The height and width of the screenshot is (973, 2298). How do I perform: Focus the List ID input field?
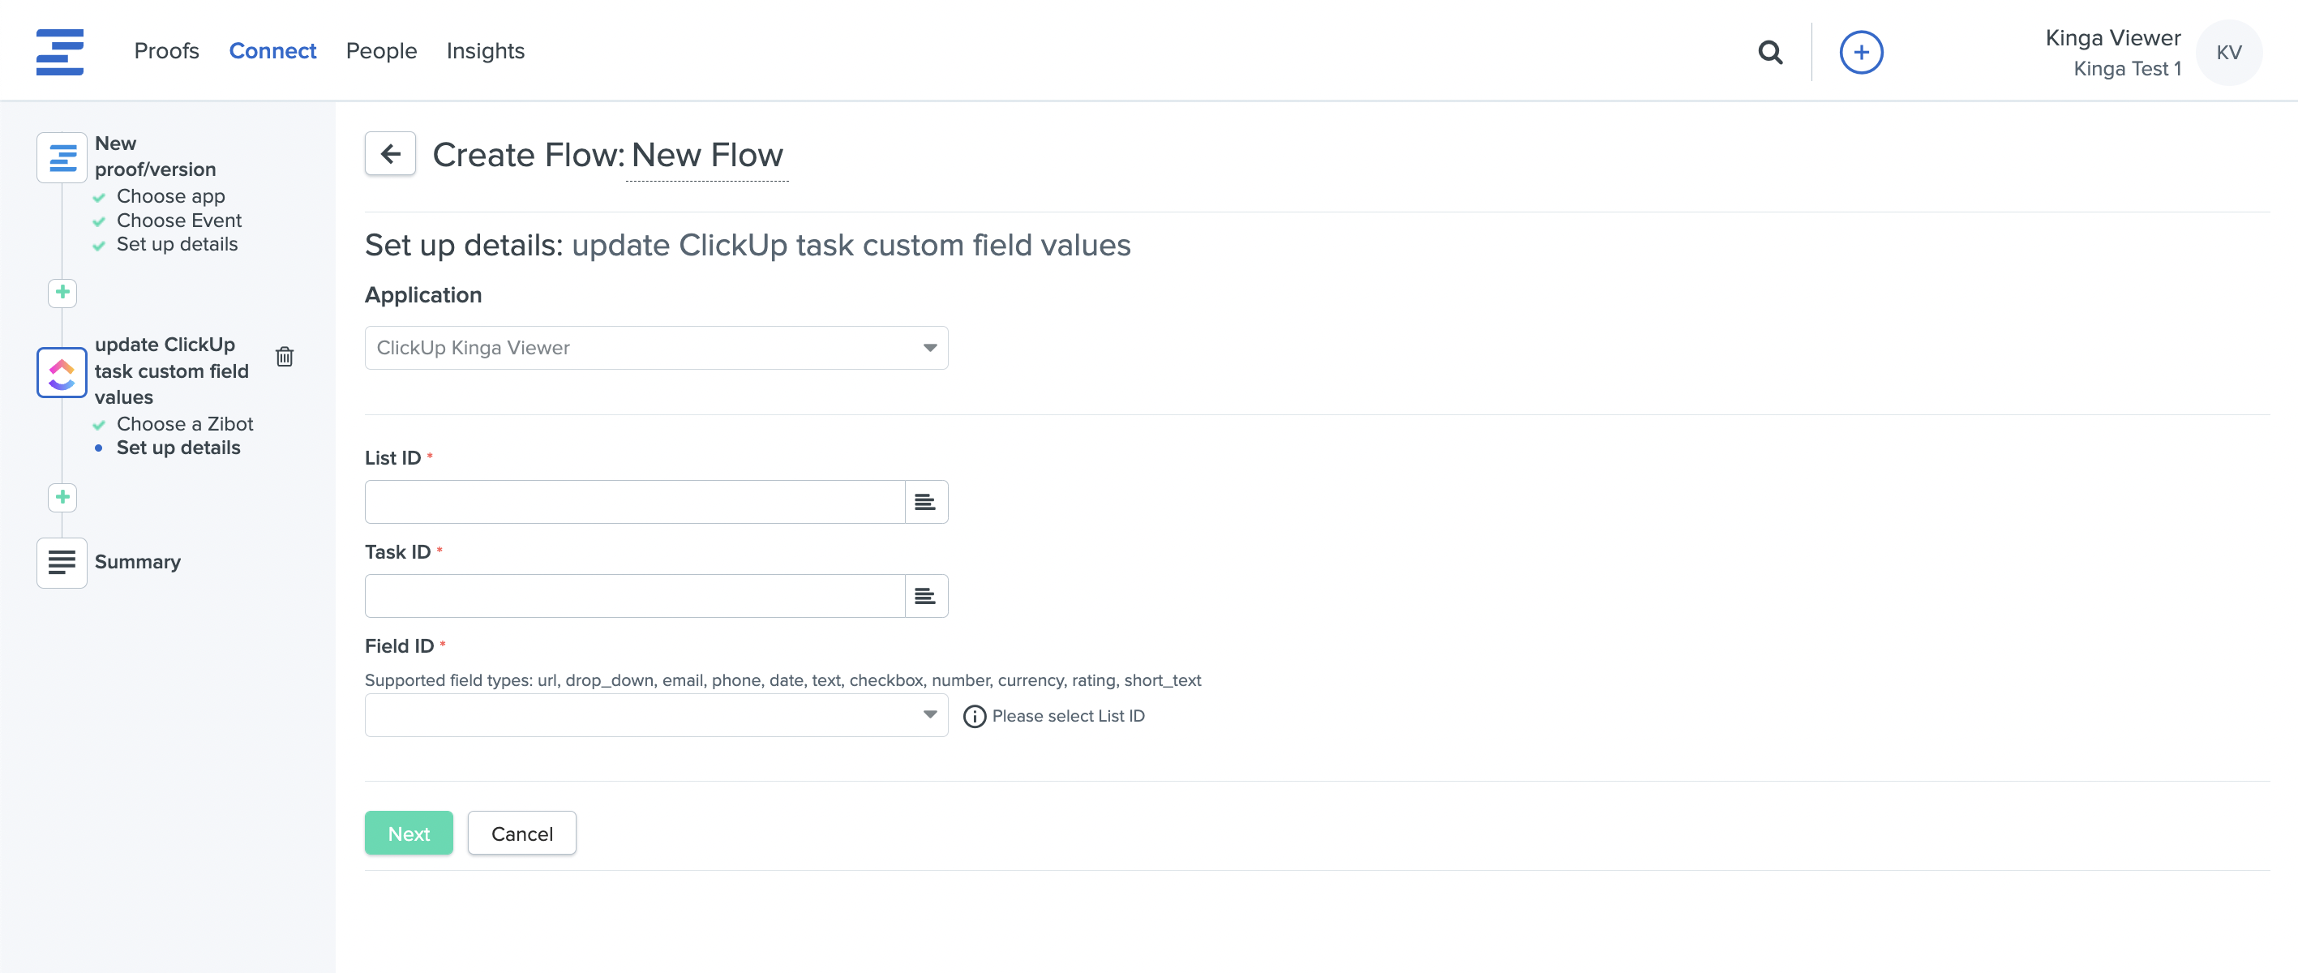[x=634, y=502]
